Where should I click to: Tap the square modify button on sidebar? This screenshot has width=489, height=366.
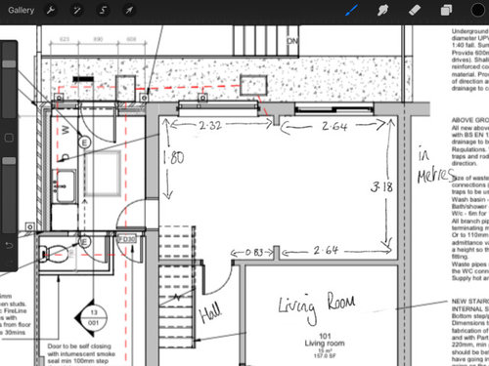pos(9,138)
